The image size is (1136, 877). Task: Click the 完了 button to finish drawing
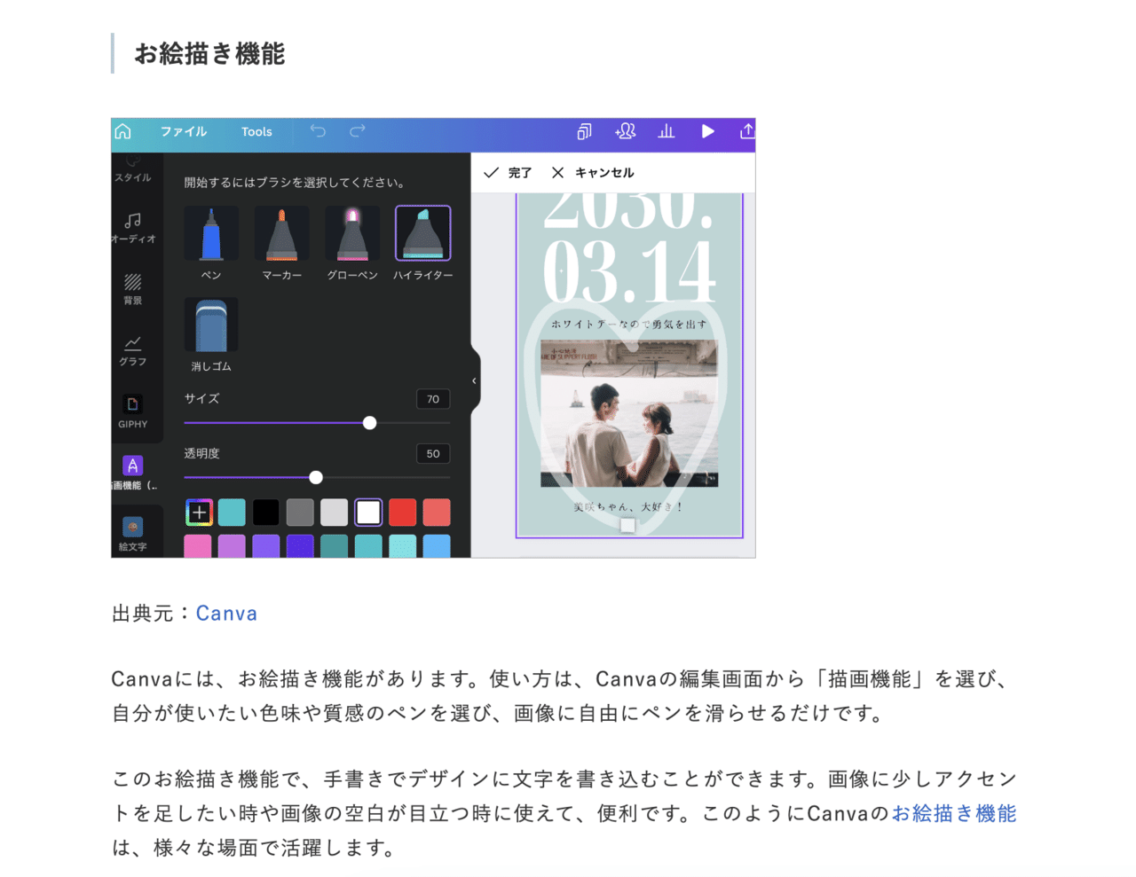point(507,172)
